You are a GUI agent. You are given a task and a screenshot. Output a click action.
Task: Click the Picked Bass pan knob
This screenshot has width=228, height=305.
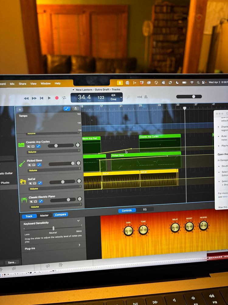point(78,163)
